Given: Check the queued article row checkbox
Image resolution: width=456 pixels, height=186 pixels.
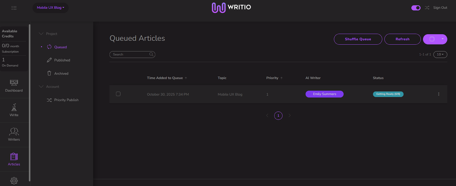Looking at the screenshot, I should click(118, 94).
